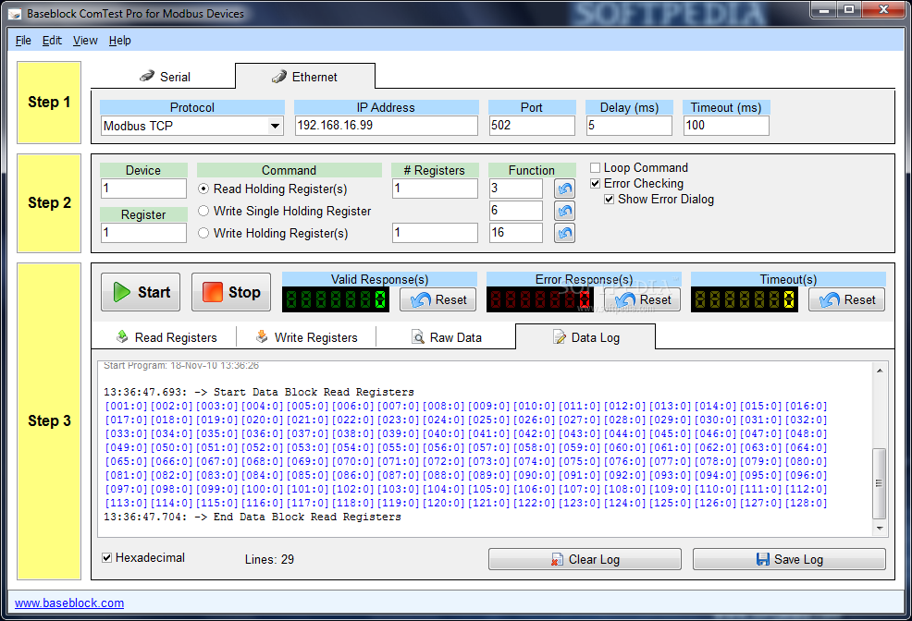Enable the Loop Command checkbox

(595, 168)
